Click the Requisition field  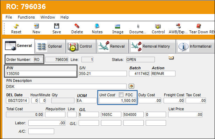pos(55,114)
